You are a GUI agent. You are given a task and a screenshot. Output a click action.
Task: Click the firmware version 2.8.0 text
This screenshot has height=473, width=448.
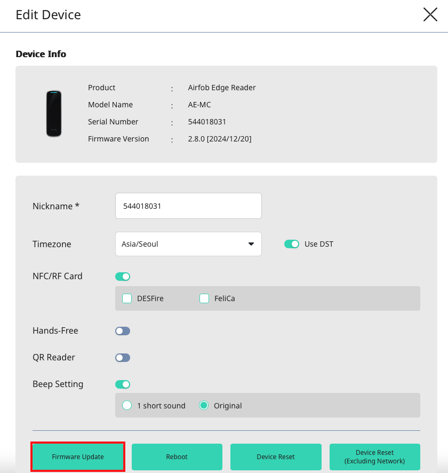(220, 139)
